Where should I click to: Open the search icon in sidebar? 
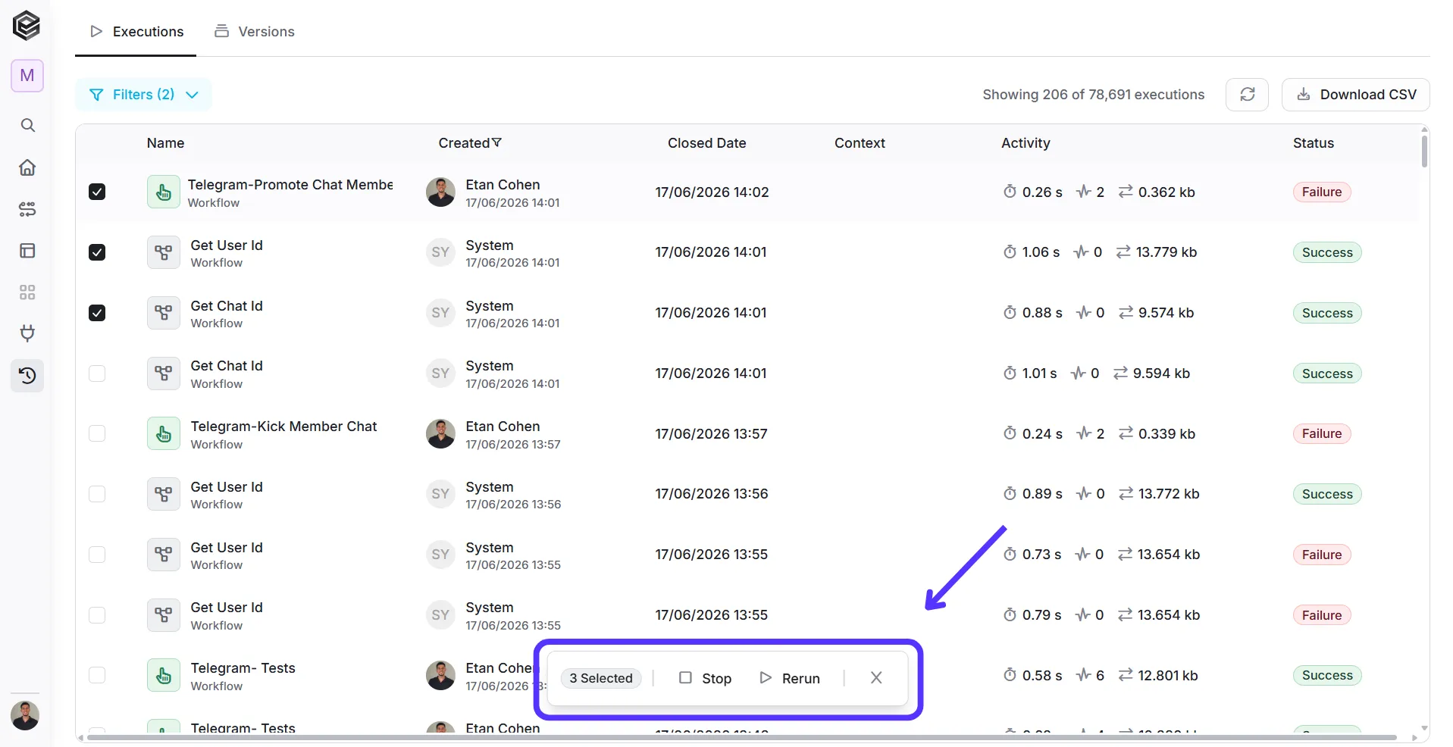click(x=27, y=125)
